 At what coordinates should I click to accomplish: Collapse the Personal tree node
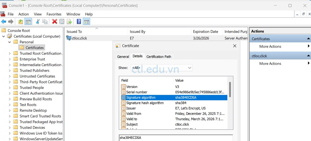click(x=10, y=42)
